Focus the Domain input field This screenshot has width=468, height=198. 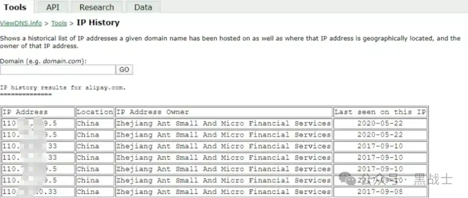tap(58, 70)
